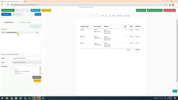The width and height of the screenshot is (178, 100).
Task: Run the template with yellow button
Action: (x=46, y=10)
